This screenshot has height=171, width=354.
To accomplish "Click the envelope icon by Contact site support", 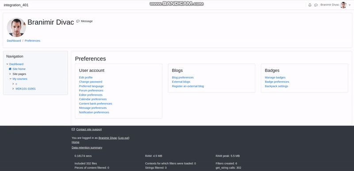I will pos(73,130).
